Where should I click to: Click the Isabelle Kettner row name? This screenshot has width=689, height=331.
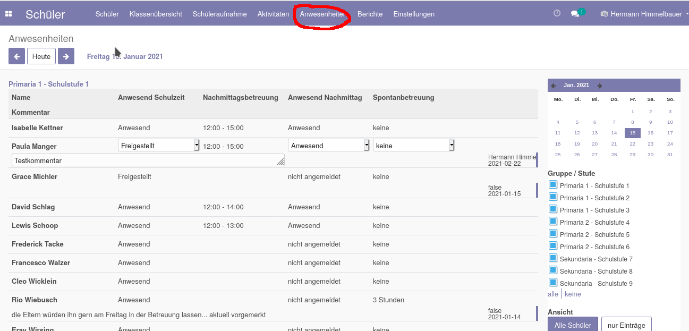tap(37, 128)
